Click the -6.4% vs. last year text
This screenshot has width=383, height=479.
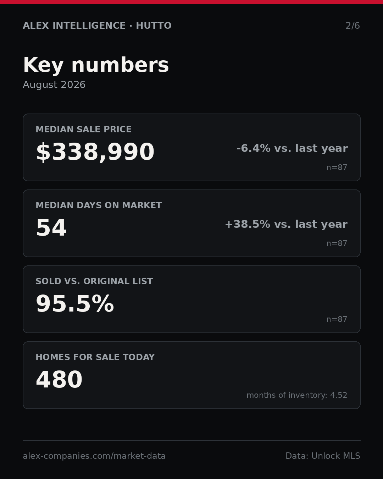click(x=292, y=148)
